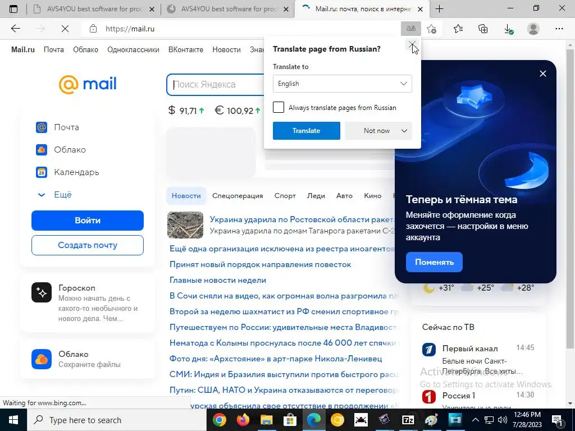Stop loading the page with X button
Screen dimensions: 575x431
65,29
